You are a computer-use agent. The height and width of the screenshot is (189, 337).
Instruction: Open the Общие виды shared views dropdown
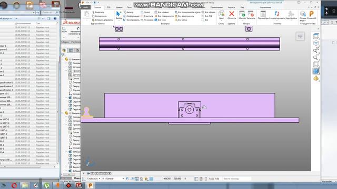pos(303,19)
